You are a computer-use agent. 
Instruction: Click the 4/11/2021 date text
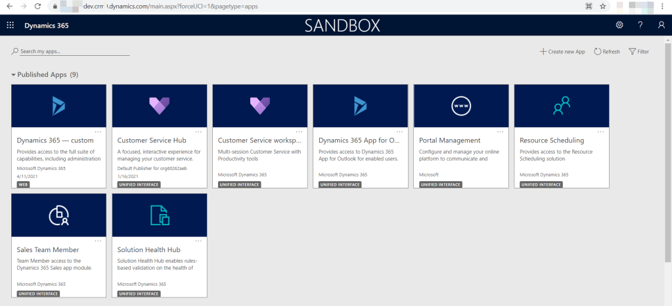coord(26,176)
